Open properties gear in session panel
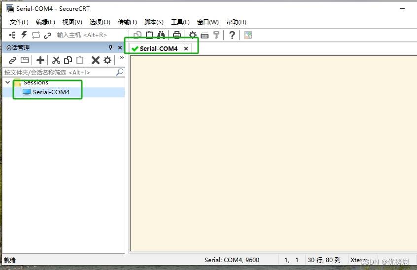417x270 pixels. pyautogui.click(x=107, y=60)
